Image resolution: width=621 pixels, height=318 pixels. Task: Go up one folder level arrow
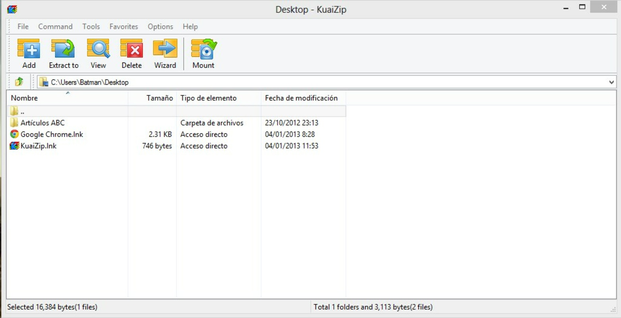[19, 82]
